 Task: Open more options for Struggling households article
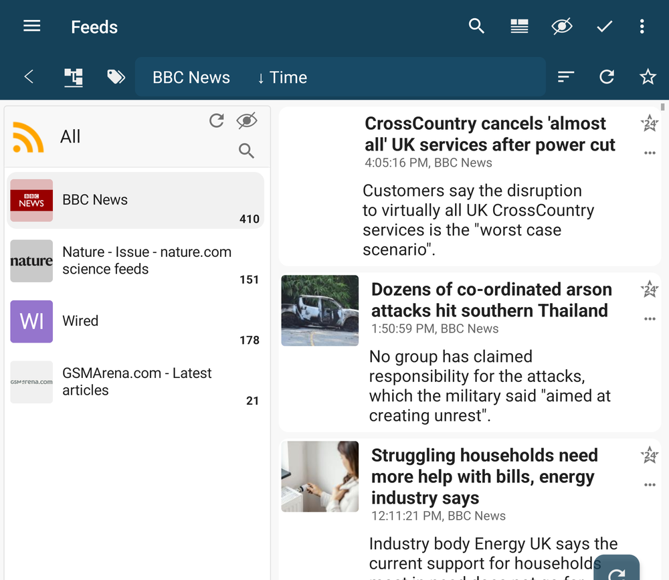[650, 485]
